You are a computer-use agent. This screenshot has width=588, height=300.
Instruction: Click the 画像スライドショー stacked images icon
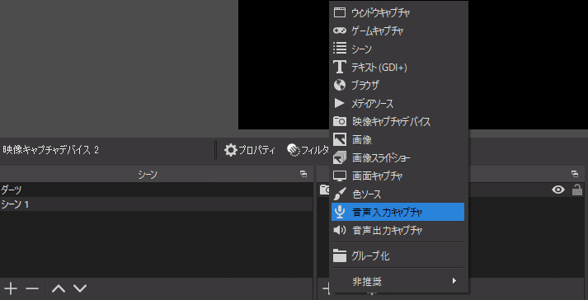click(x=340, y=158)
